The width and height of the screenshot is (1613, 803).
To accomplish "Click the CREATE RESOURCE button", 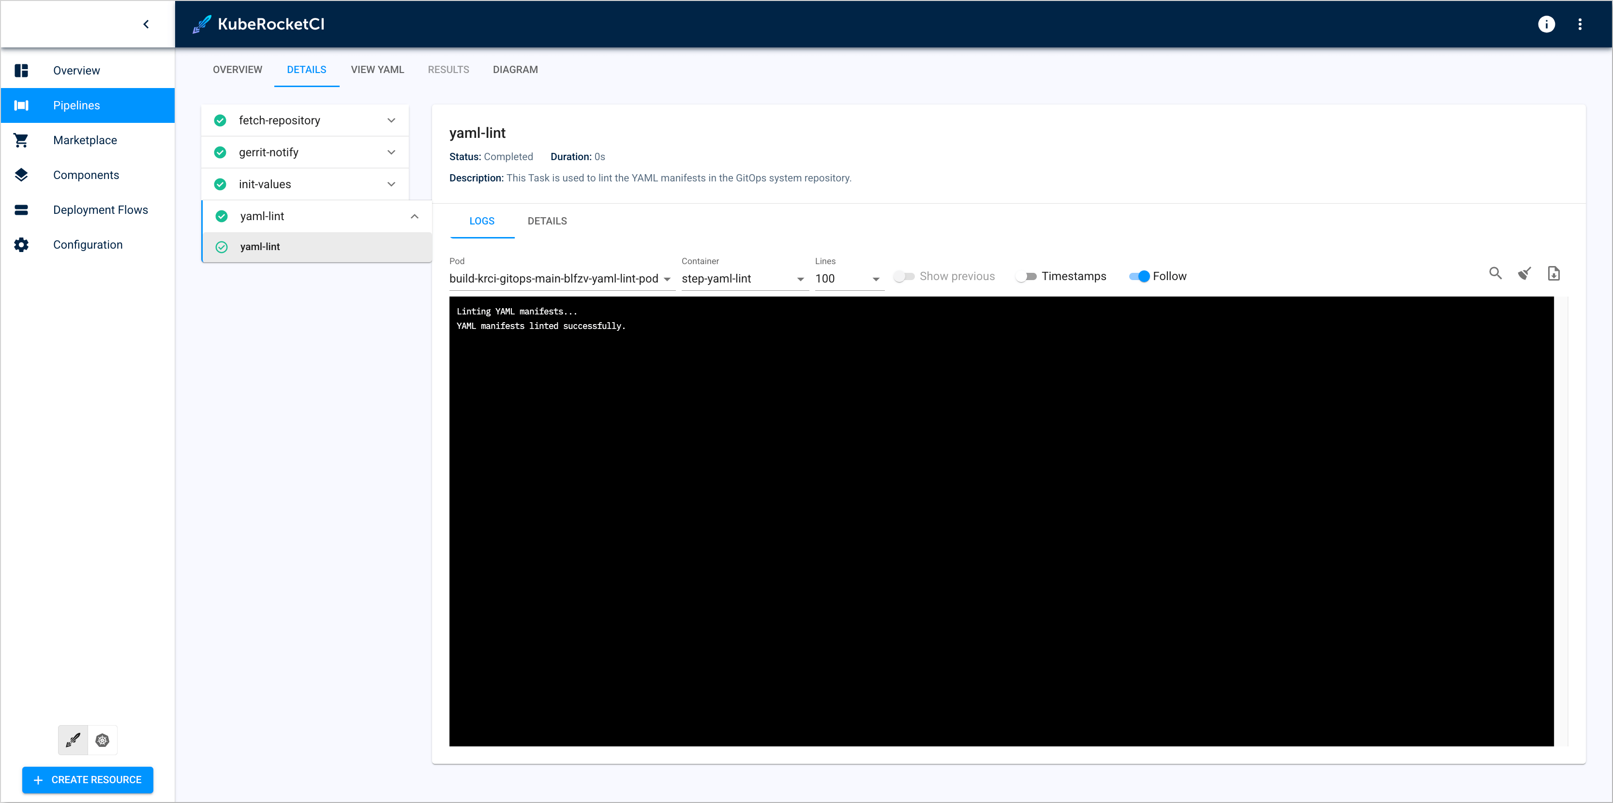I will coord(88,780).
